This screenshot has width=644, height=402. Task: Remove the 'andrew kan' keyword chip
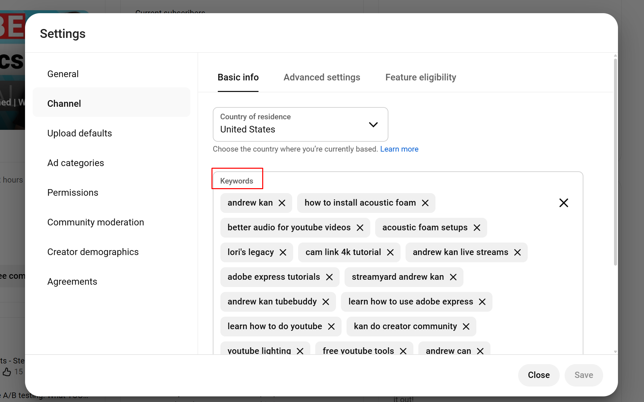pos(282,203)
